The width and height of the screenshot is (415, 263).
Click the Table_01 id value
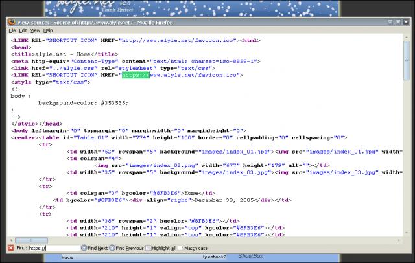[91, 138]
